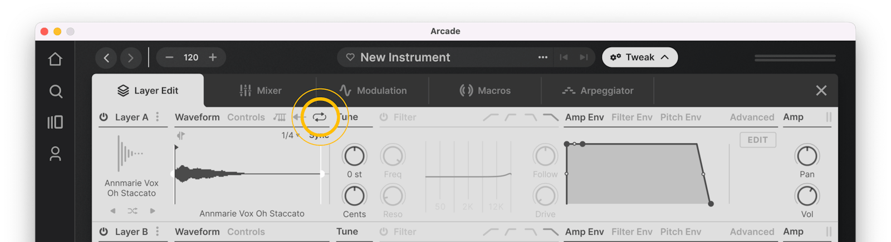Click the EDIT envelope button
891x242 pixels.
tap(758, 140)
